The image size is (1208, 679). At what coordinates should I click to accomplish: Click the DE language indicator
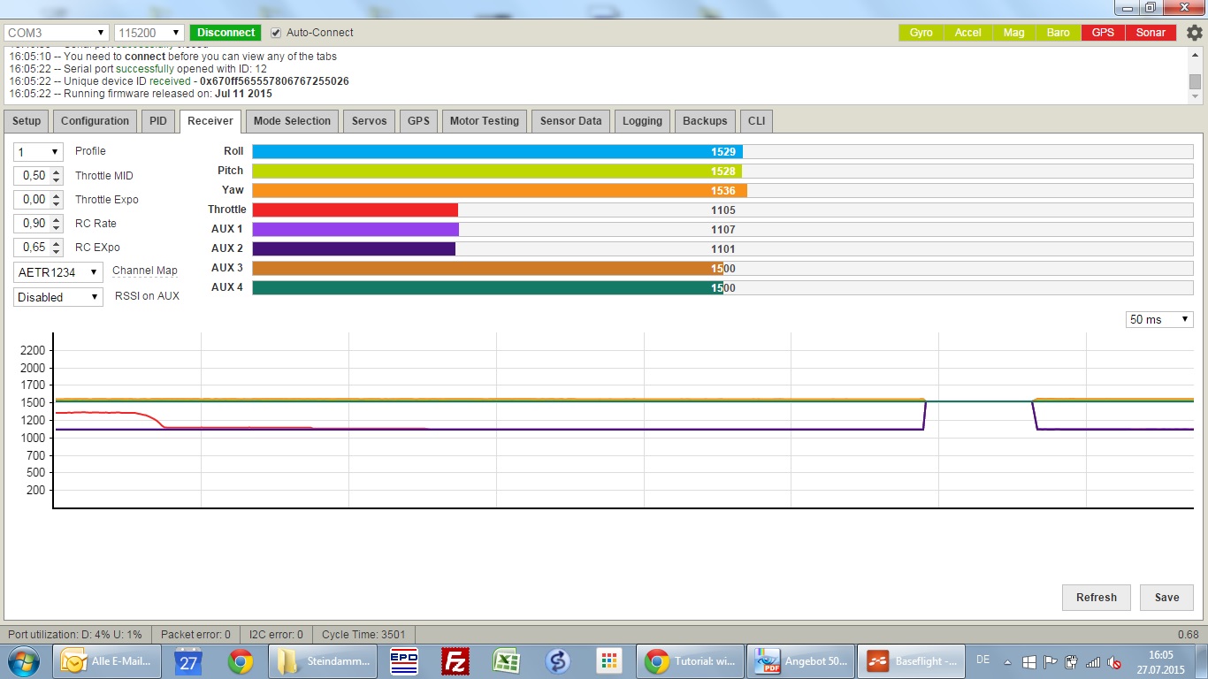click(x=982, y=660)
